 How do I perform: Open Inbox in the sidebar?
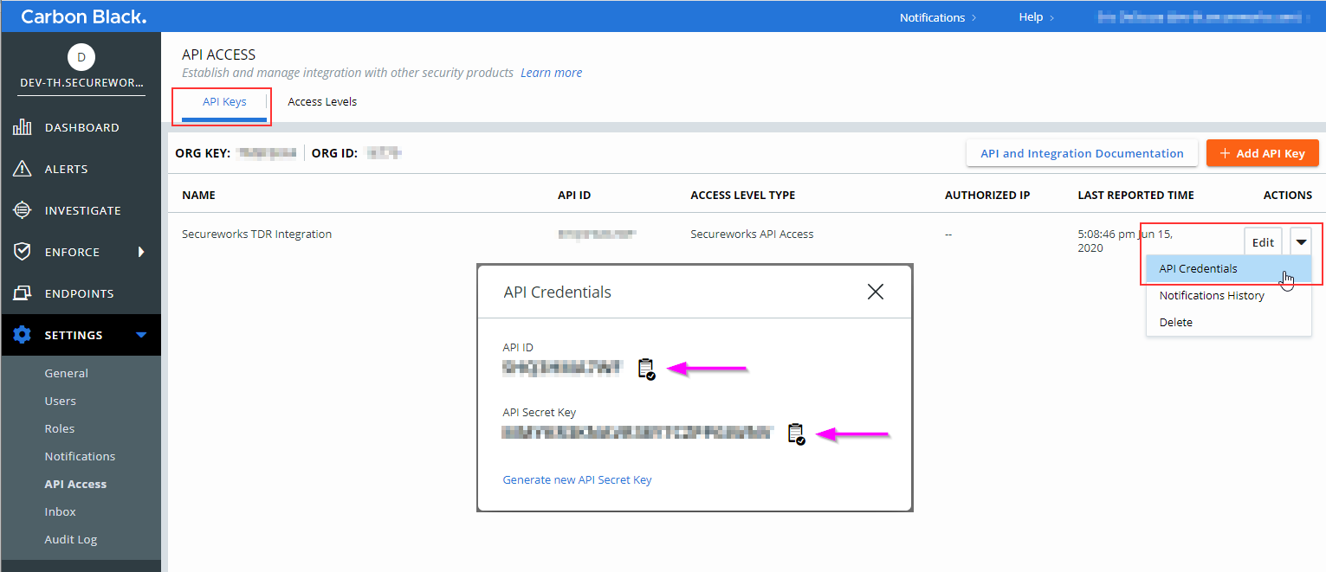point(61,511)
